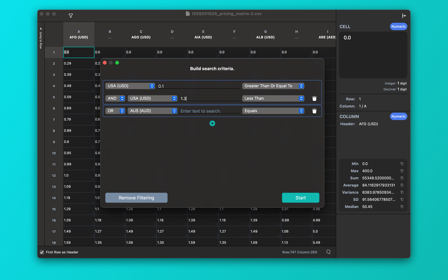This screenshot has width=448, height=280.
Task: Click the CSV file icon in the title bar
Action: [188, 14]
